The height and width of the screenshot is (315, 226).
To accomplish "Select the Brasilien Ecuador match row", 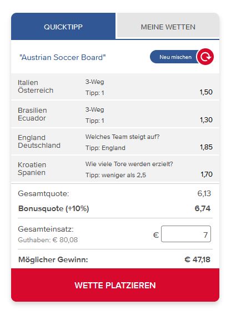I will point(115,114).
